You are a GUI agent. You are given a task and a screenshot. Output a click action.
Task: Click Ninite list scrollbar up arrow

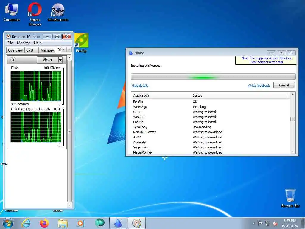point(292,95)
